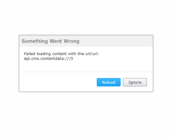Click the blank page area above the dialog
Screen dimensions: 171x139
85,17
